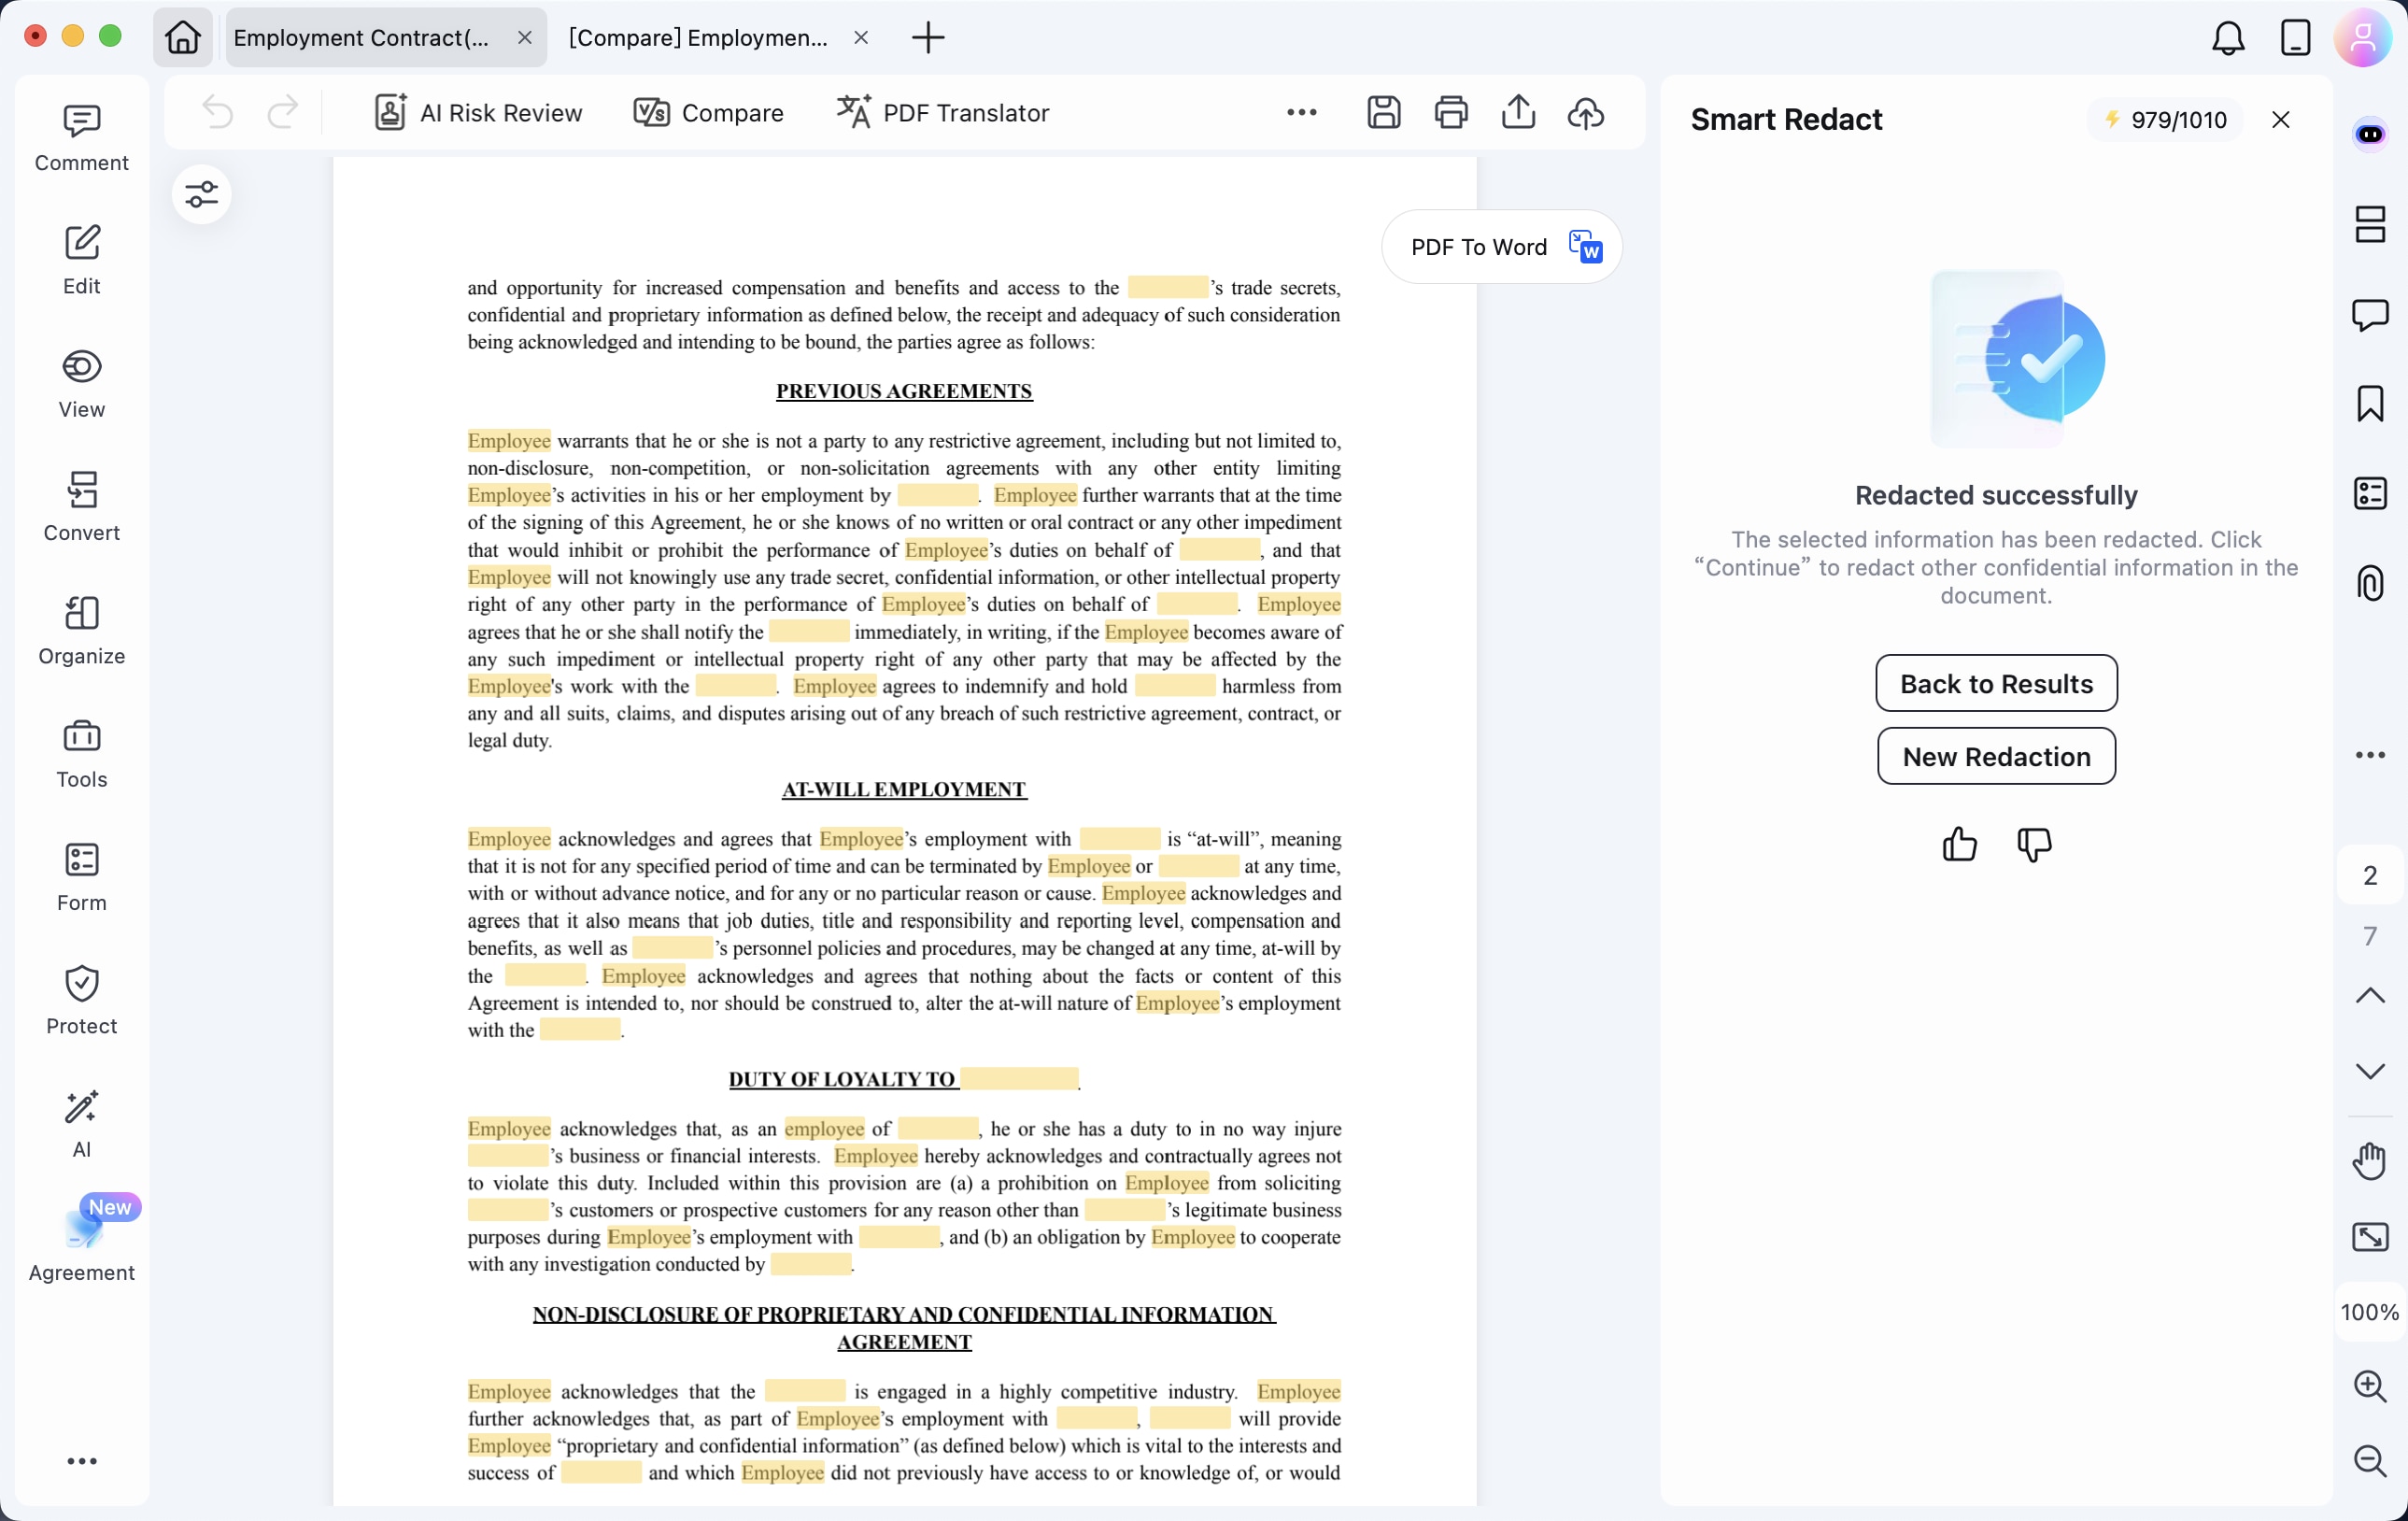Open the form fields list panel
This screenshot has height=1521, width=2408.
(2370, 494)
